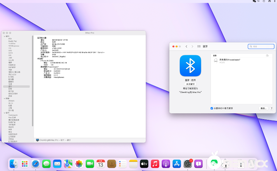Collapse the 软件 (Software) section triangle

tap(4, 113)
